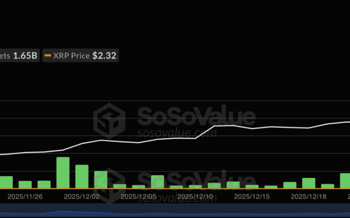Click the 2025/12/10 date axis label
Image resolution: width=350 pixels, height=218 pixels.
tap(196, 197)
